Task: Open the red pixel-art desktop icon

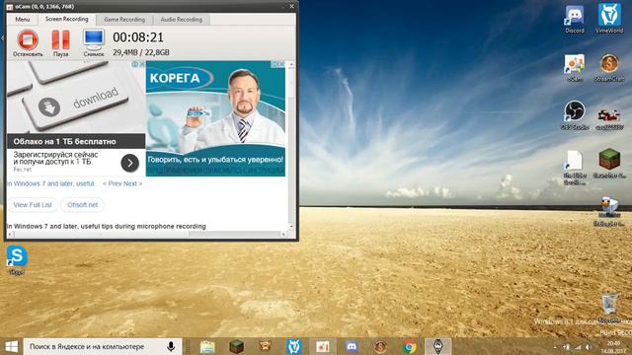Action: (609, 119)
